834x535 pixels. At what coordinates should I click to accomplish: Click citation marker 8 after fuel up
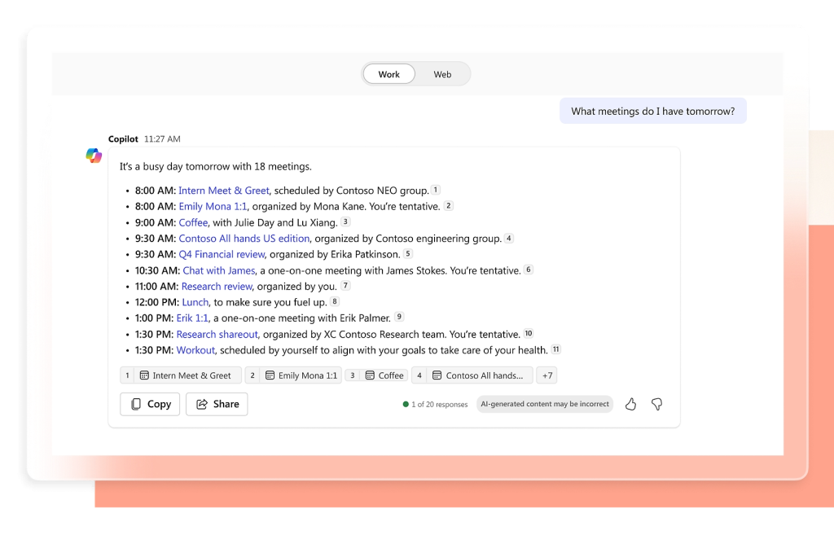point(335,301)
